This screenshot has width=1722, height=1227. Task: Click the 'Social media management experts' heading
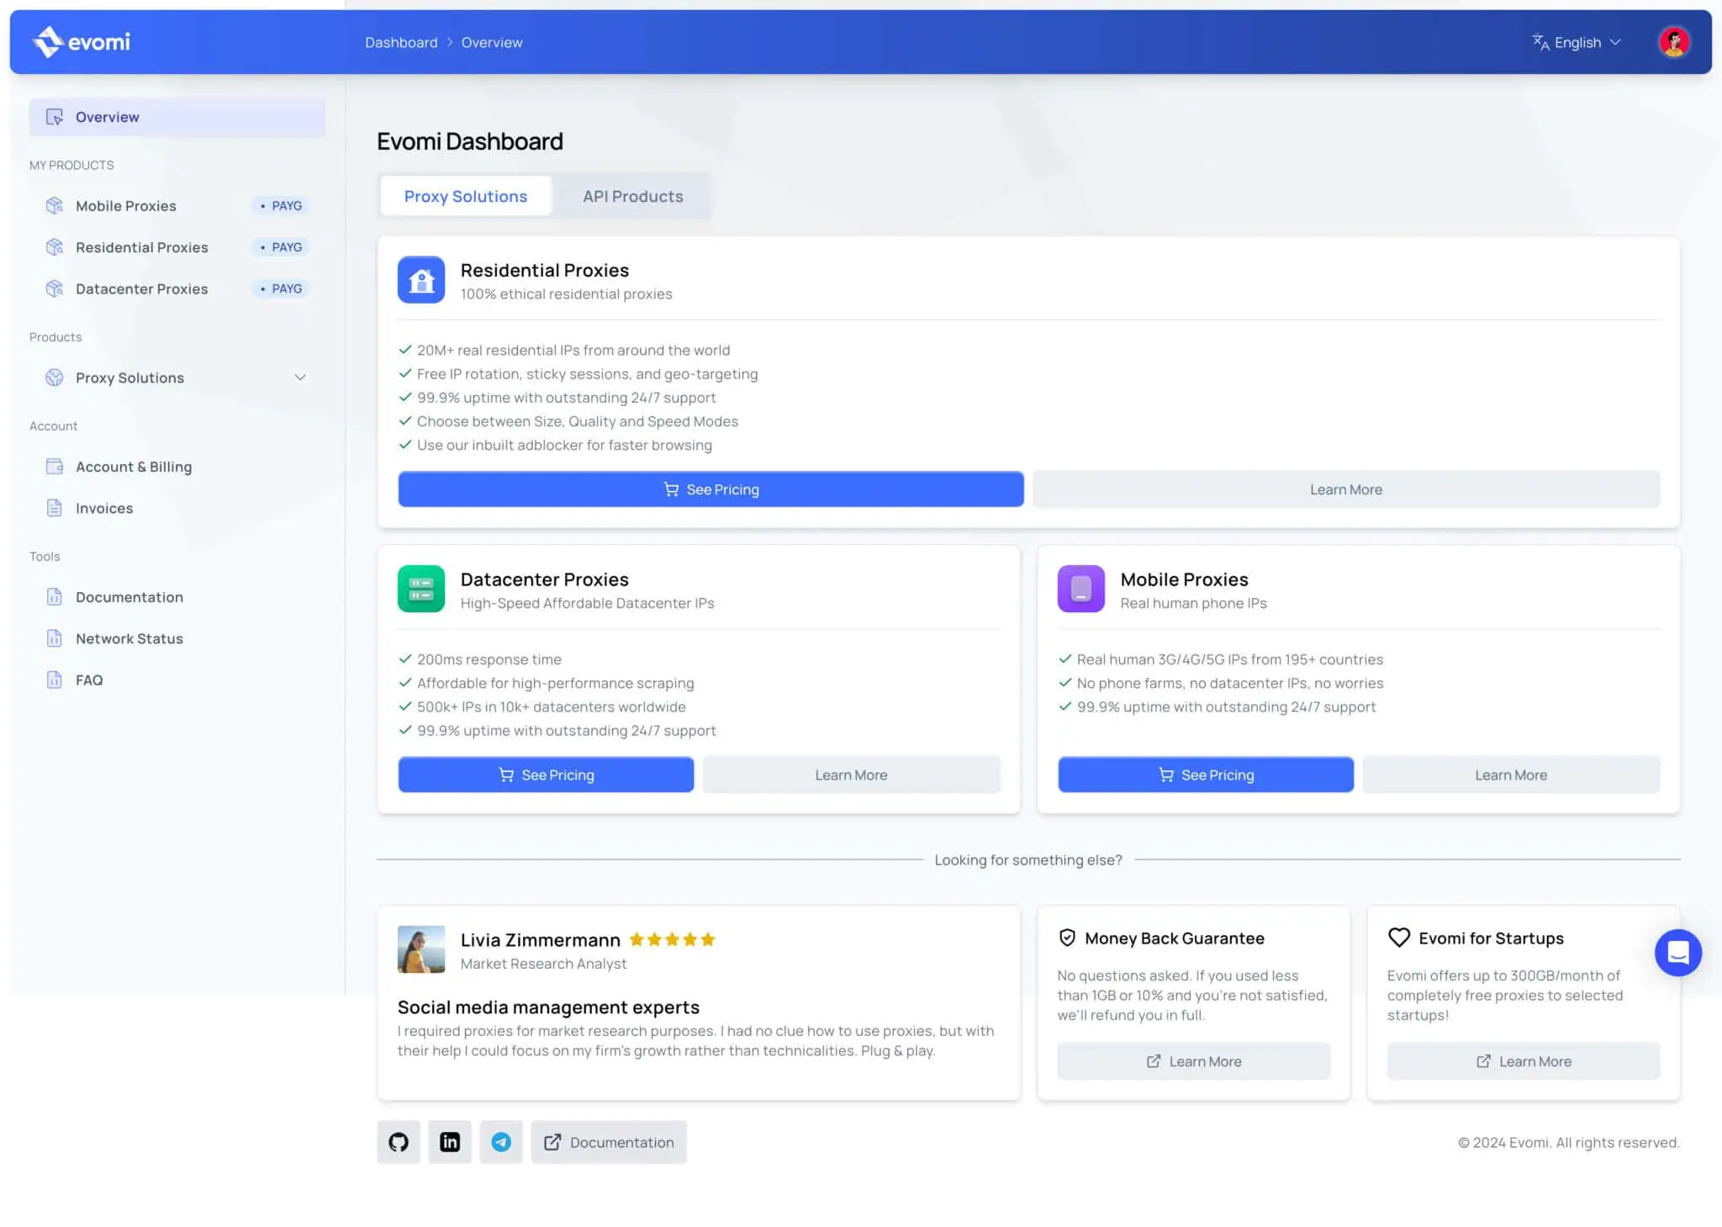click(x=548, y=1007)
